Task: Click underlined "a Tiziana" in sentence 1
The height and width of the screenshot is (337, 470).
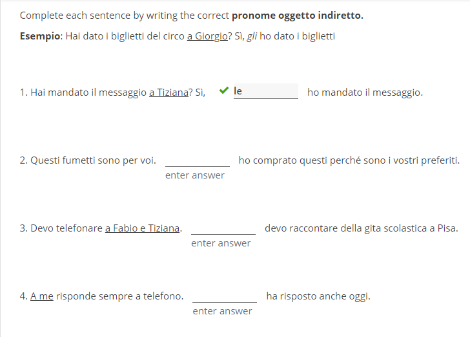Action: 169,92
